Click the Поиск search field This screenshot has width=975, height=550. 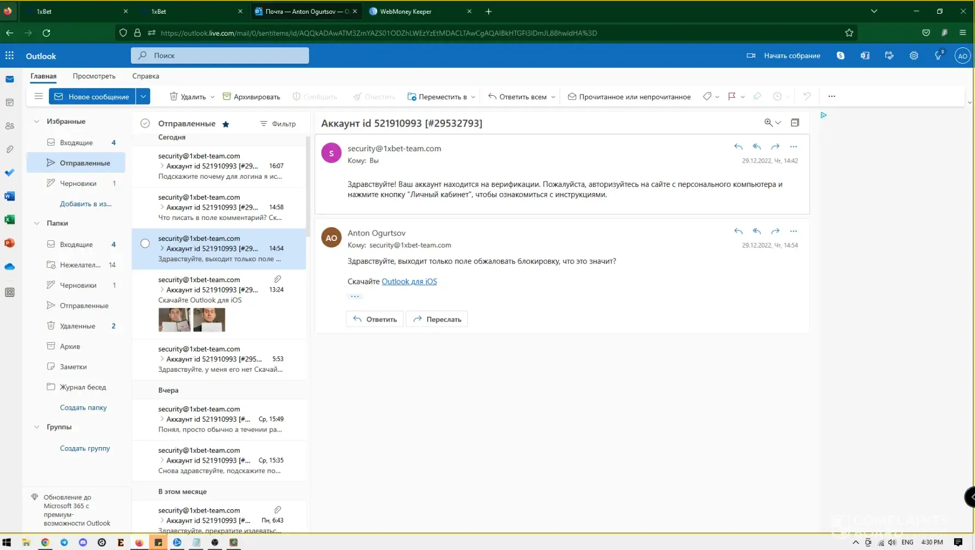220,56
